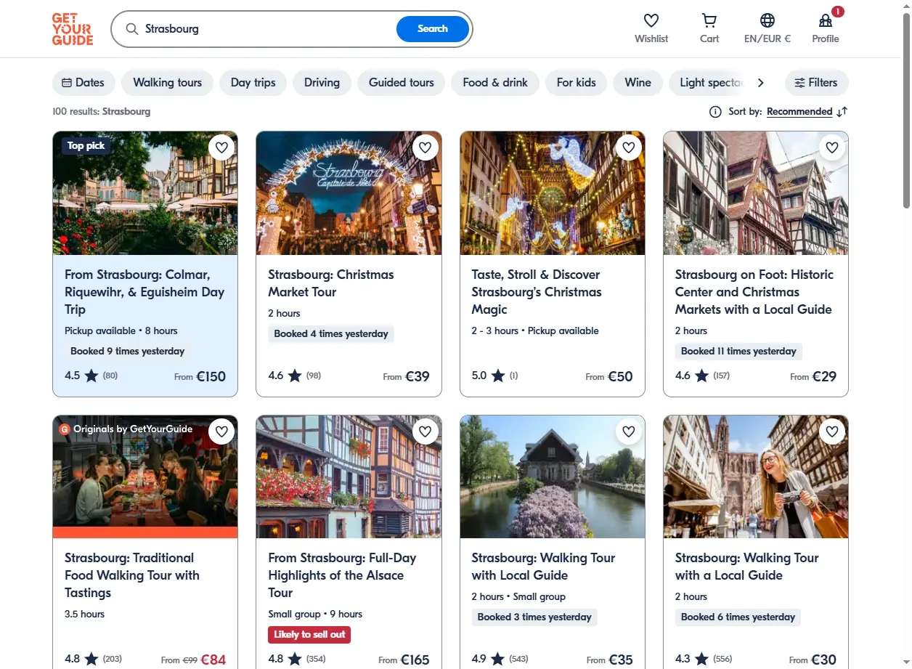The width and height of the screenshot is (912, 669).
Task: Click the From €150 price
Action: (x=200, y=376)
